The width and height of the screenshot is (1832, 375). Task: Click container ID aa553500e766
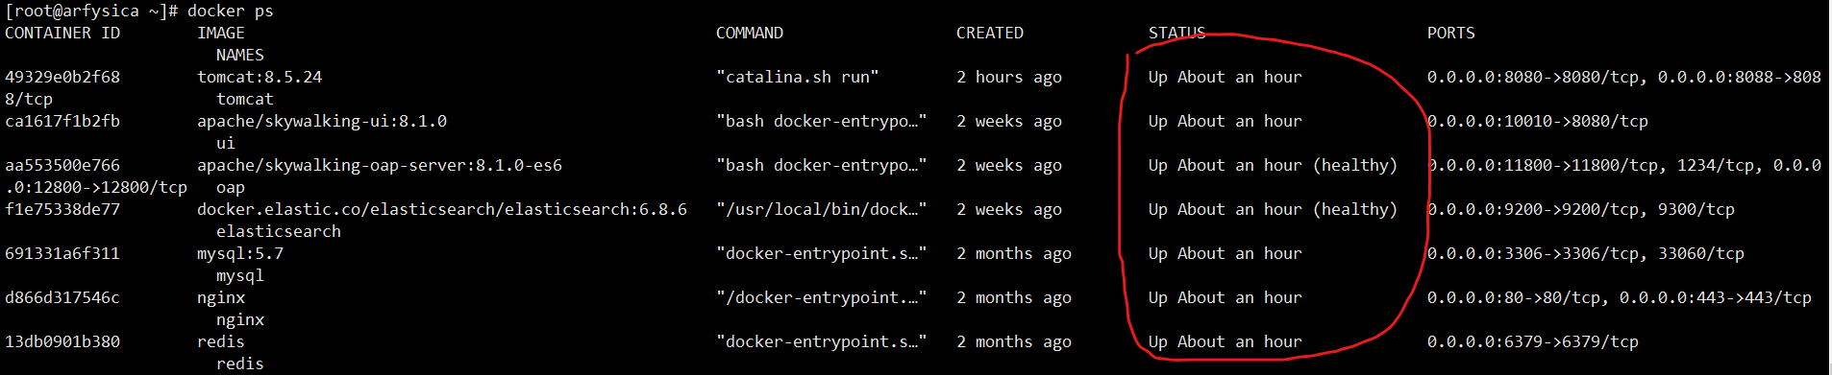tap(62, 166)
